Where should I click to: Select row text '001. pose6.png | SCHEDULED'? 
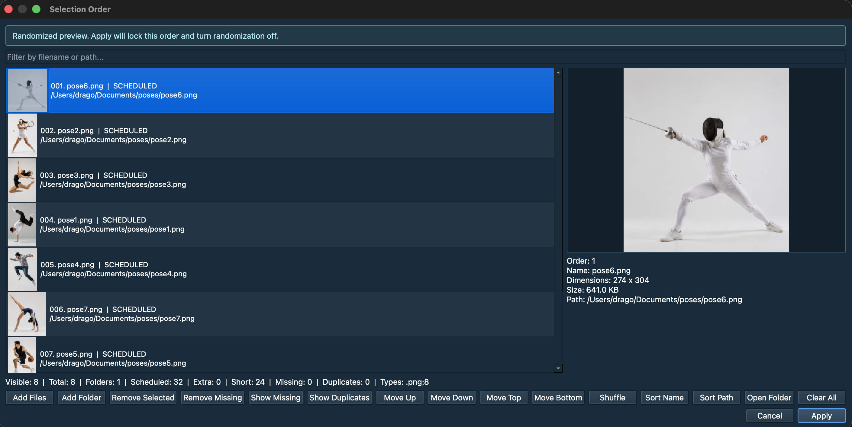point(104,86)
